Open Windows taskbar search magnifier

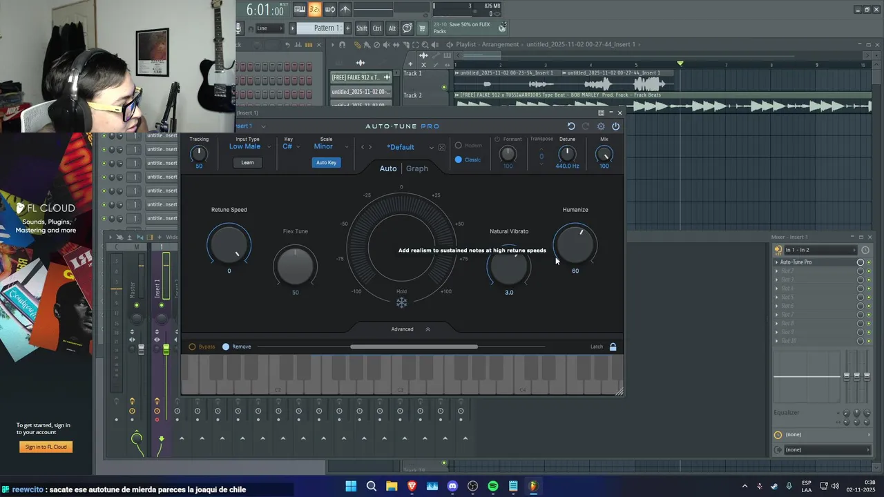(x=371, y=486)
